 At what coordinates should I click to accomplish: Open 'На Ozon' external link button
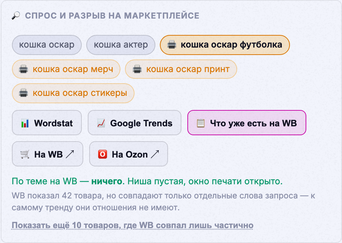pos(129,154)
